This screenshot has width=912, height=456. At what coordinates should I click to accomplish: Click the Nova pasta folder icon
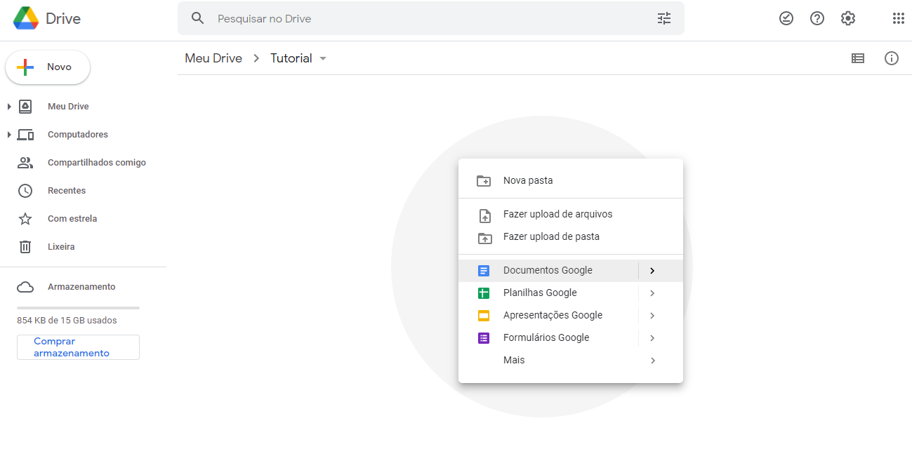[x=484, y=180]
